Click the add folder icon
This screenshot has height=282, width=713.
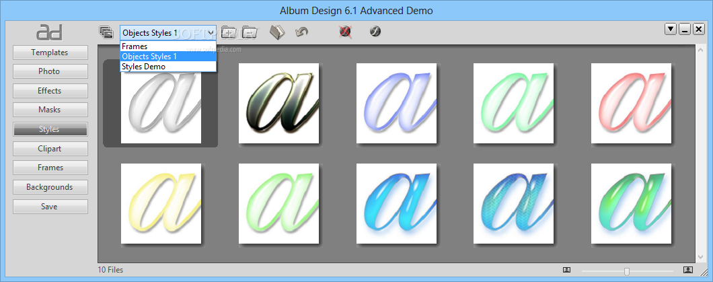(x=228, y=32)
